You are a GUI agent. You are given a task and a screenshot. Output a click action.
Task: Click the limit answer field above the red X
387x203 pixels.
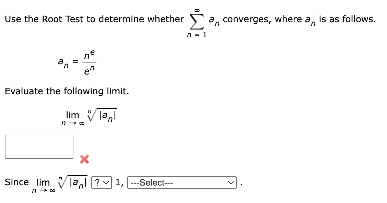pyautogui.click(x=39, y=147)
